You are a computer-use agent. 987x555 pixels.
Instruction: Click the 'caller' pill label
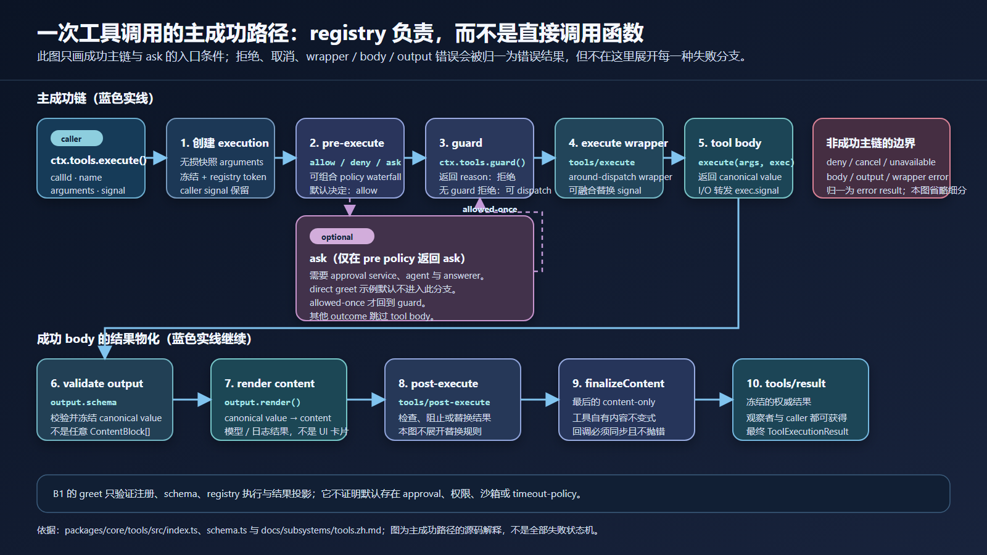(76, 139)
